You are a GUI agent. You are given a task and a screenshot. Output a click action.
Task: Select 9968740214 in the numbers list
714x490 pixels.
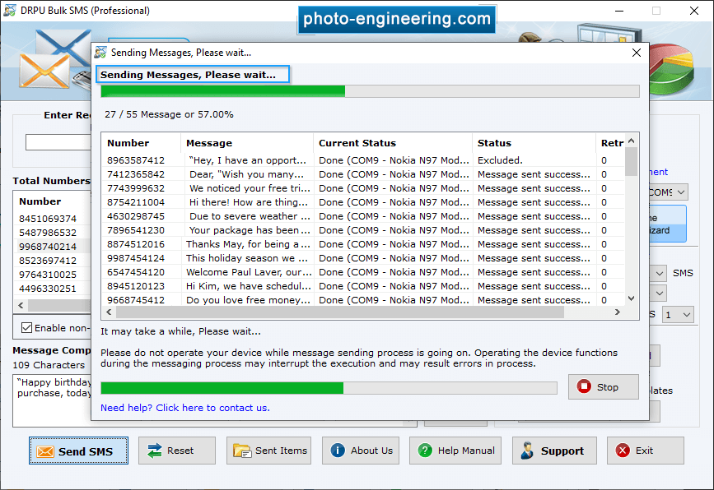pos(48,247)
